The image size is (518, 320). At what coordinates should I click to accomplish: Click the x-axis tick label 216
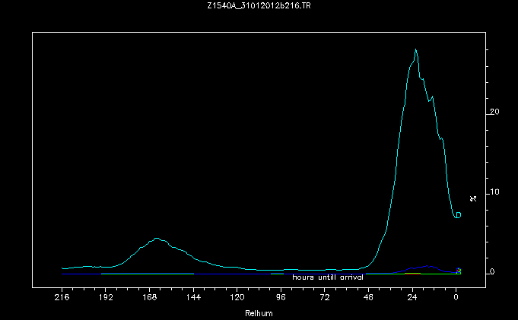tap(62, 297)
